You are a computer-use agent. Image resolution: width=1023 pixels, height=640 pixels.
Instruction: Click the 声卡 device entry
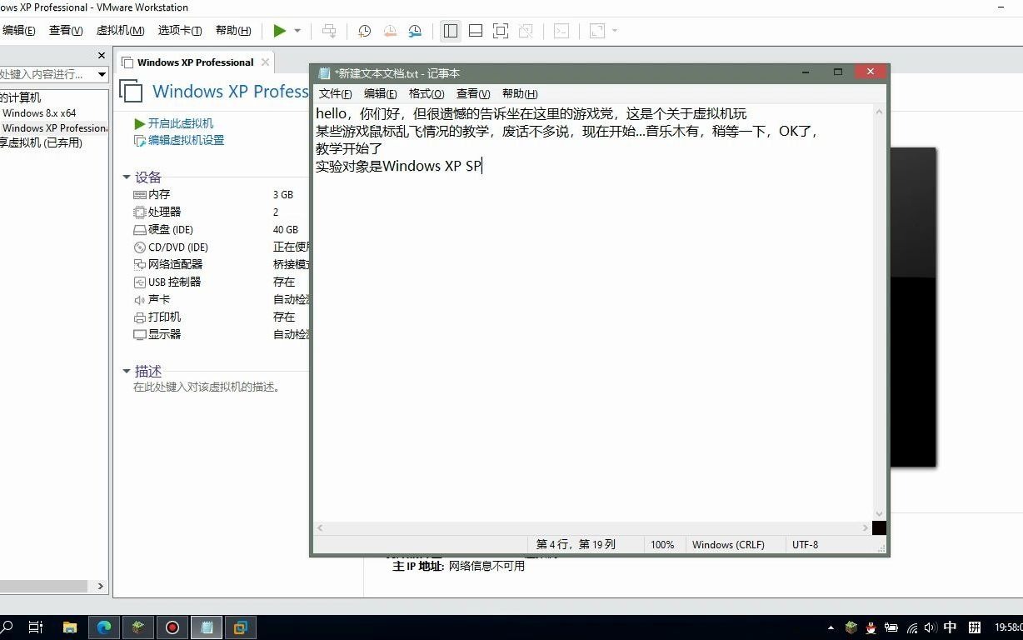click(152, 299)
